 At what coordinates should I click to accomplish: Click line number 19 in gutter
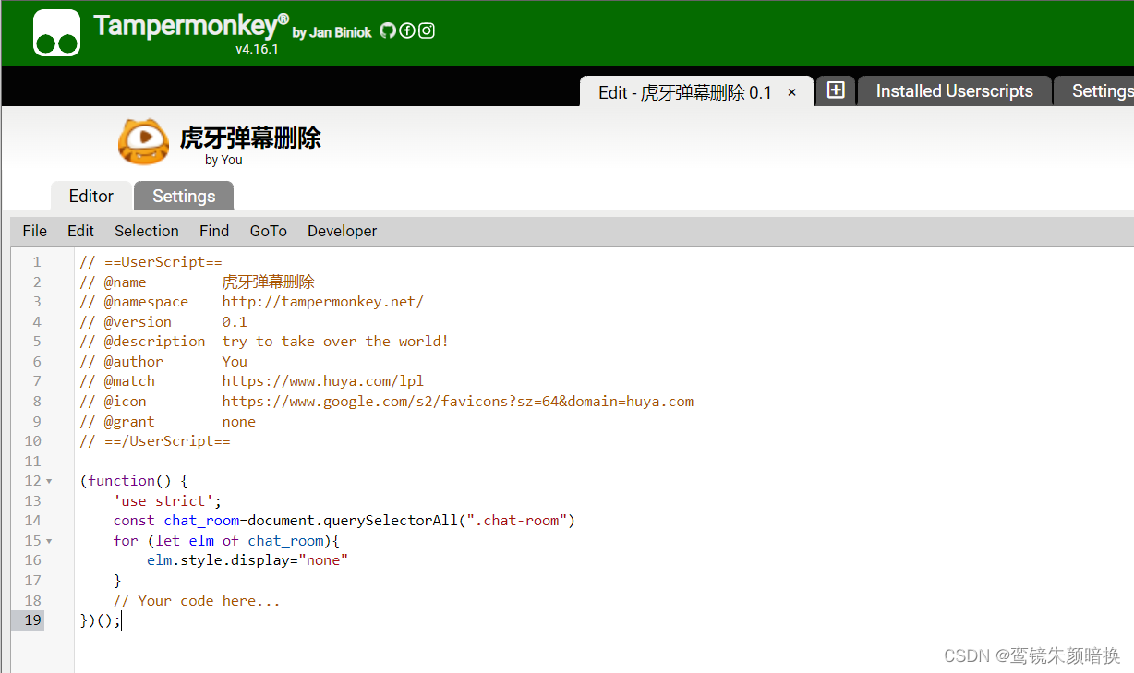32,620
